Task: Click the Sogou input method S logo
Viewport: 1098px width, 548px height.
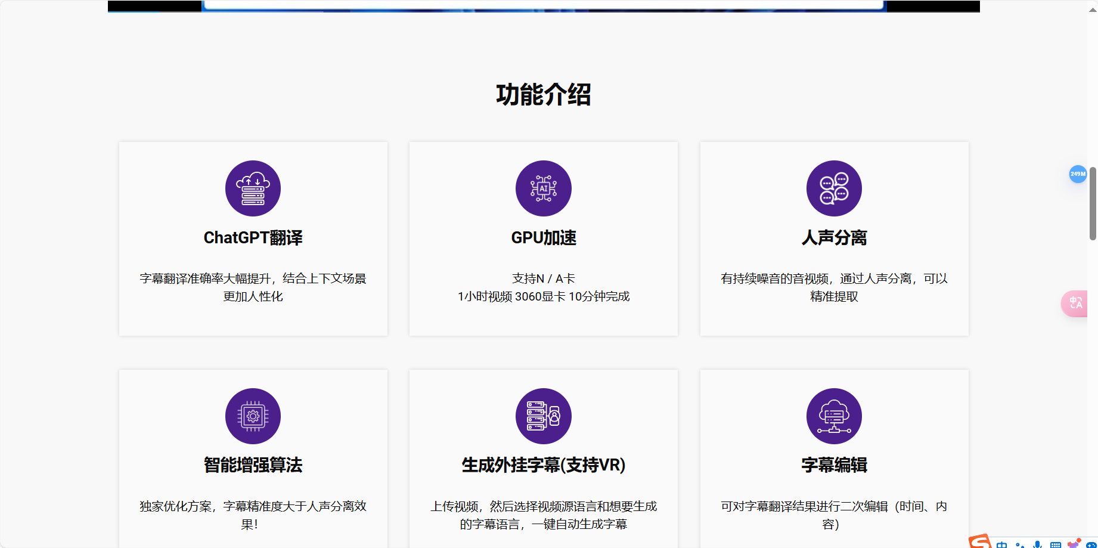Action: point(981,544)
